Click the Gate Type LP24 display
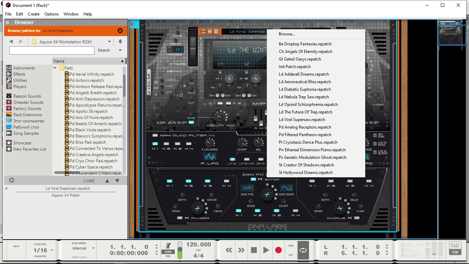Image resolution: width=469 pixels, height=264 pixels. [x=247, y=188]
